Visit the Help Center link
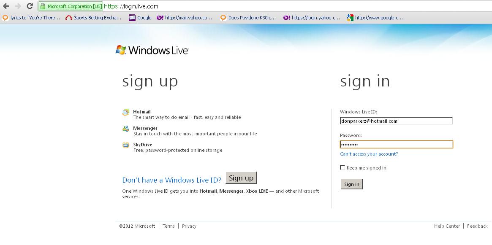The image size is (492, 245). click(447, 226)
